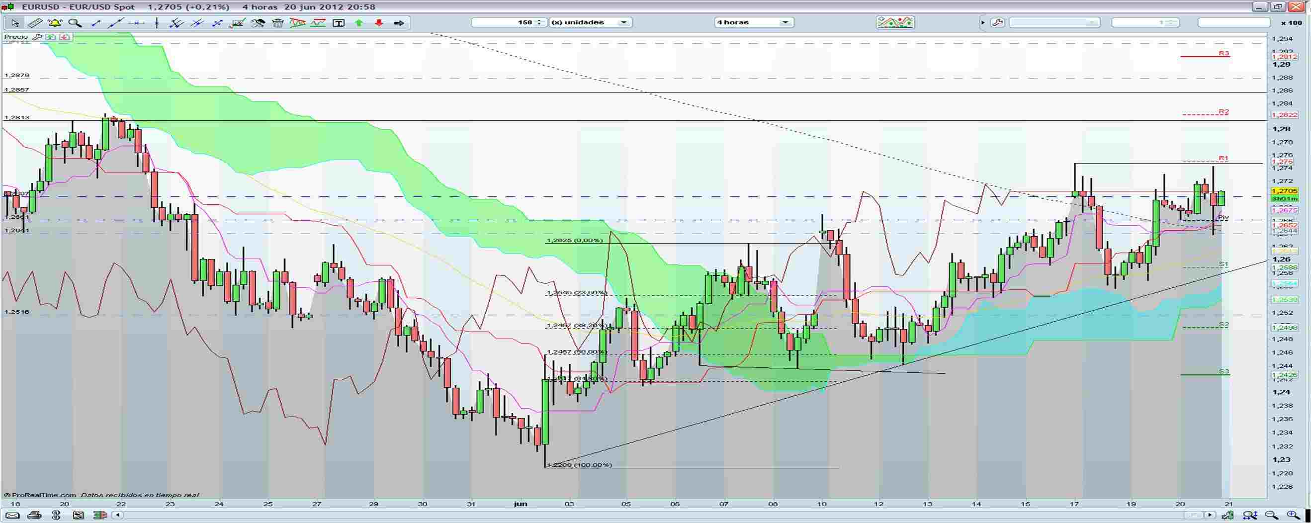Click the horizontal scrollbar left arrow
Screen dimensions: 1311x523
(x=117, y=515)
